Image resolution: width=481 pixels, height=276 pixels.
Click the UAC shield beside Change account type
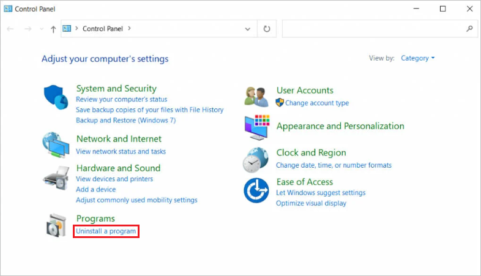(x=280, y=102)
